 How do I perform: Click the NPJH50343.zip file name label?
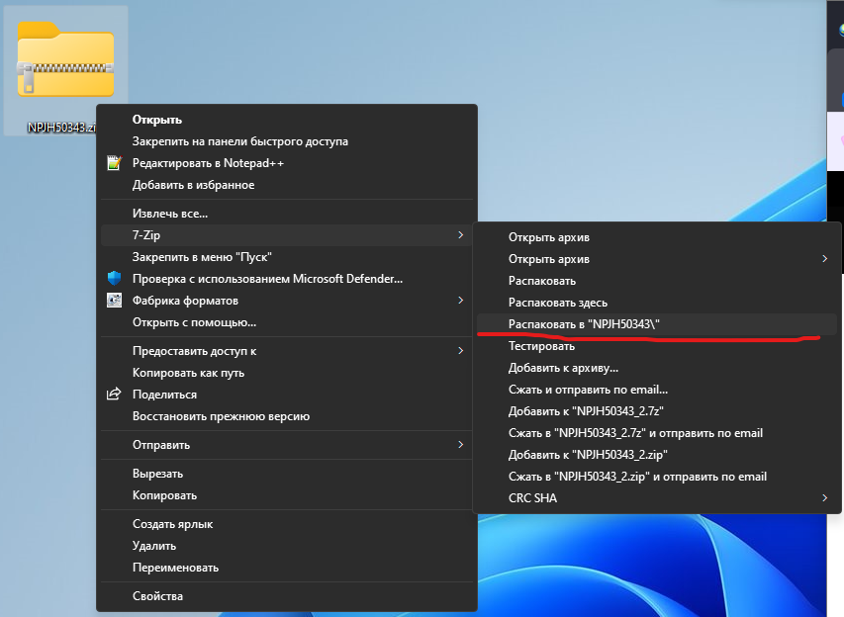coord(62,128)
